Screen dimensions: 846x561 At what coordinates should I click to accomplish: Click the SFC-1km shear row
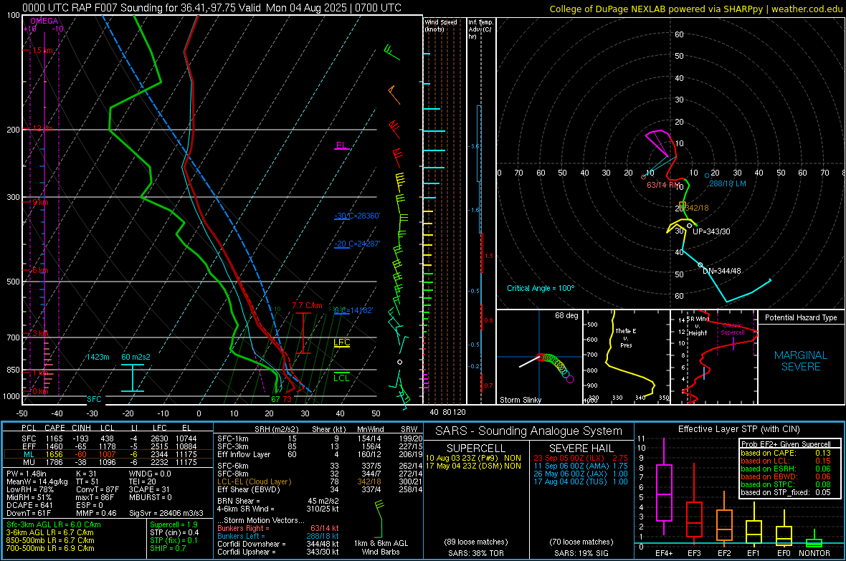(x=320, y=438)
